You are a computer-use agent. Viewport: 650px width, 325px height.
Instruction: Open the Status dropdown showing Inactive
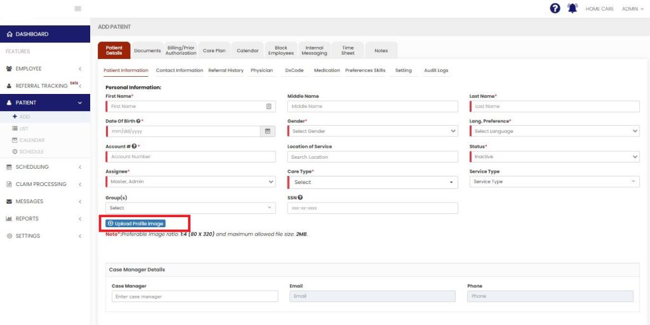pyautogui.click(x=555, y=157)
